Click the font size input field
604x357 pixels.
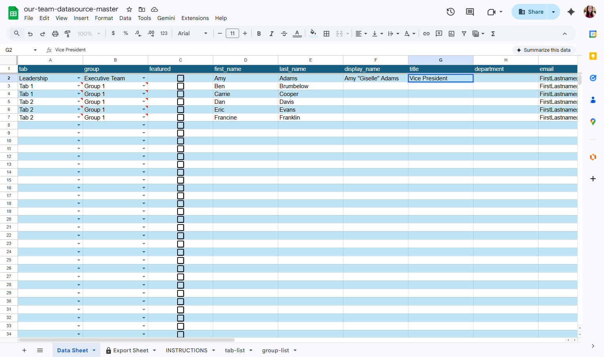[232, 34]
